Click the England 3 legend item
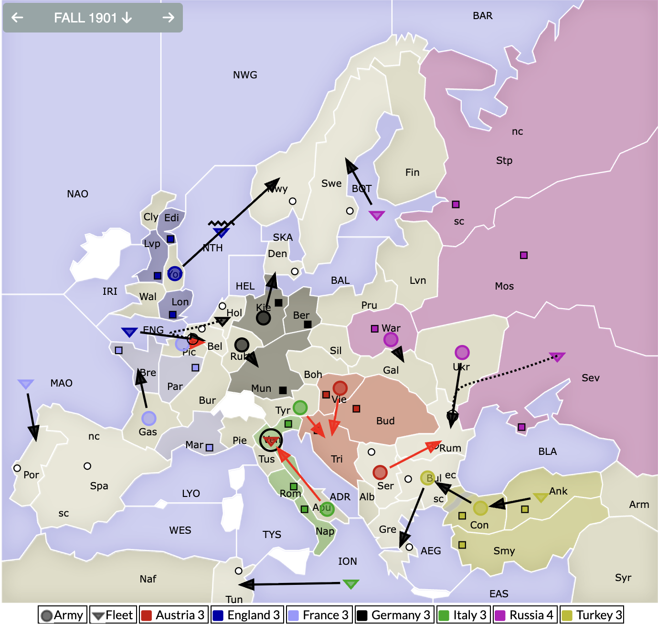Viewport: 658px width, 625px height. tap(247, 615)
